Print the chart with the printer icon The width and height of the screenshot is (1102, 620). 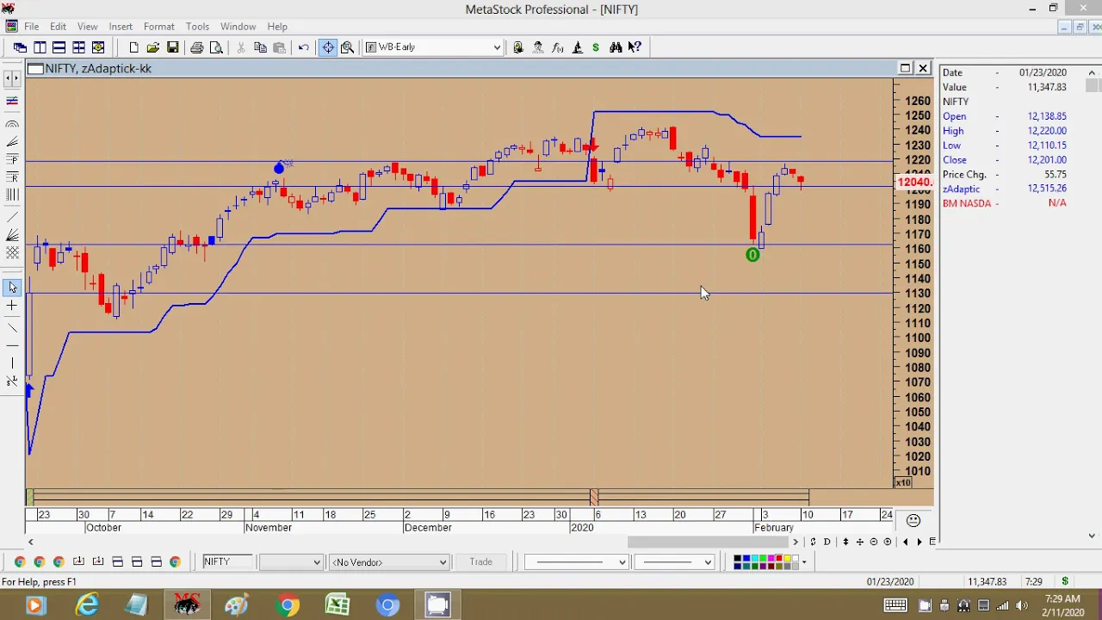(x=197, y=47)
